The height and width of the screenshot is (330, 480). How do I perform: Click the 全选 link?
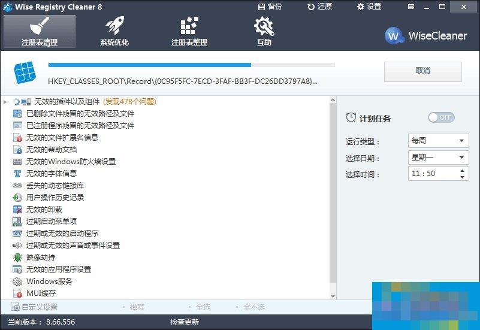click(203, 307)
